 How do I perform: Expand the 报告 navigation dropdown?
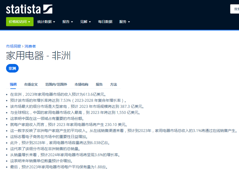tap(68, 22)
